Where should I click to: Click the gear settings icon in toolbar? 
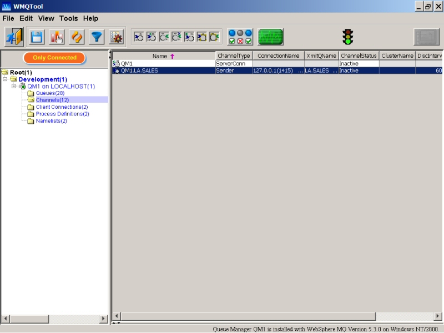(x=117, y=37)
